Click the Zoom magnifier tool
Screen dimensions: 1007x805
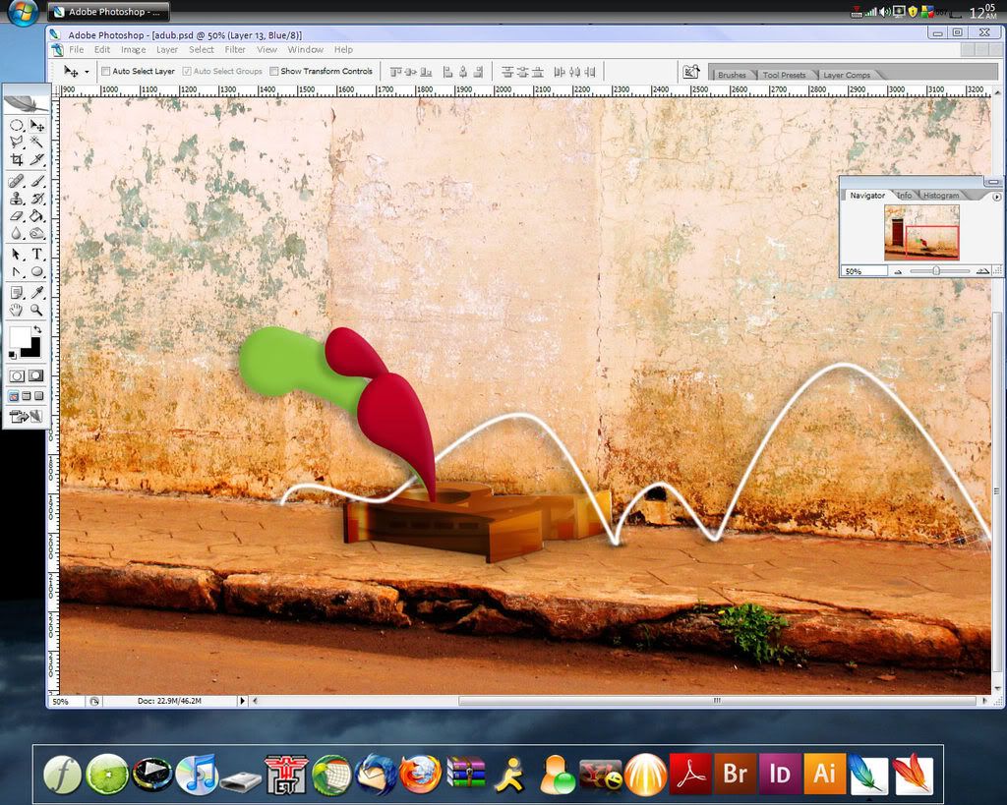pos(37,310)
